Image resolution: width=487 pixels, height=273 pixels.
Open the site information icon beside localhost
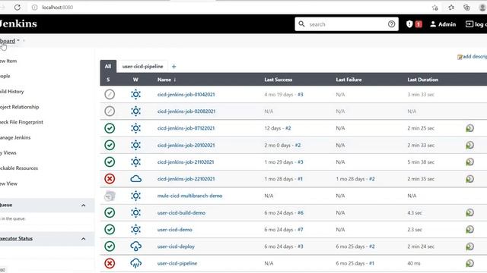point(34,7)
